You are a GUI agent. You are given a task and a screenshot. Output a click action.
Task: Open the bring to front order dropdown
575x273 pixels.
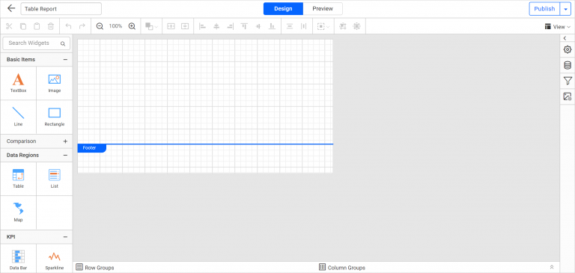(x=151, y=26)
